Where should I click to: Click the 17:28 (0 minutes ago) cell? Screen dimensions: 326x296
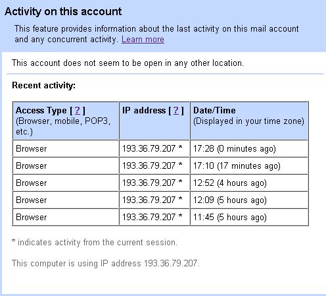click(x=249, y=149)
